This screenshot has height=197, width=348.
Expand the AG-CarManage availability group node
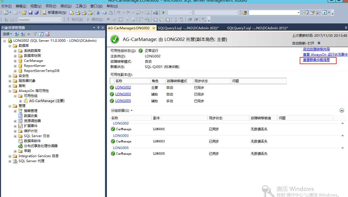tap(21, 101)
